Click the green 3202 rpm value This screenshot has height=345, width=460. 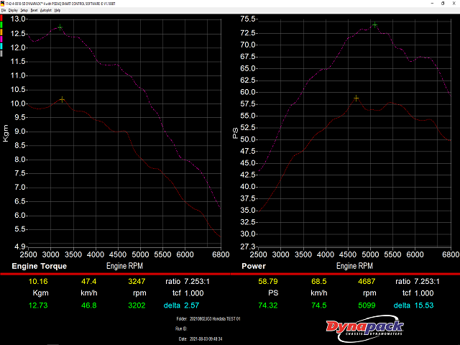137,305
